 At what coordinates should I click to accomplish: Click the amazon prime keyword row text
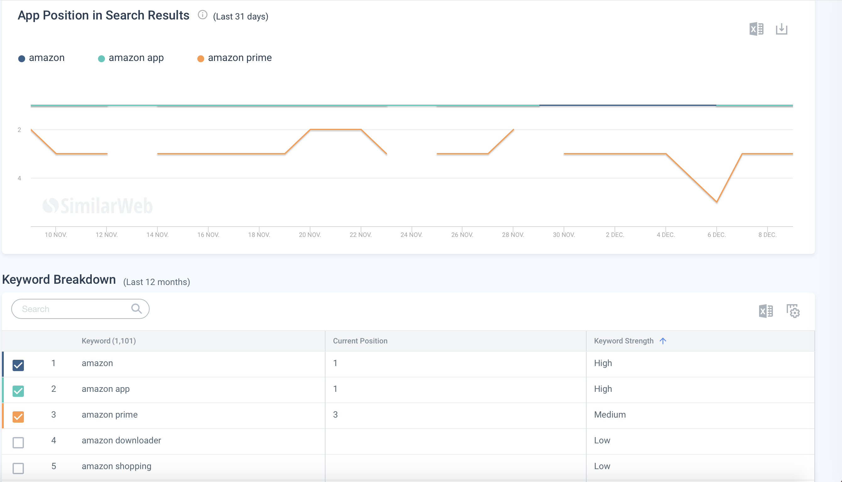click(110, 415)
